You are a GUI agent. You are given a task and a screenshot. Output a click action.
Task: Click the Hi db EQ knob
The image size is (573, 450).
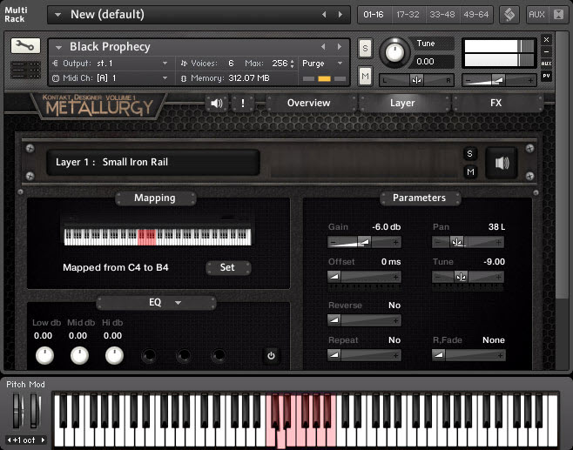114,355
